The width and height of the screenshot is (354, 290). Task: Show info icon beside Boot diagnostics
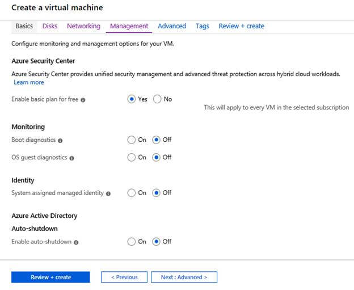point(60,141)
